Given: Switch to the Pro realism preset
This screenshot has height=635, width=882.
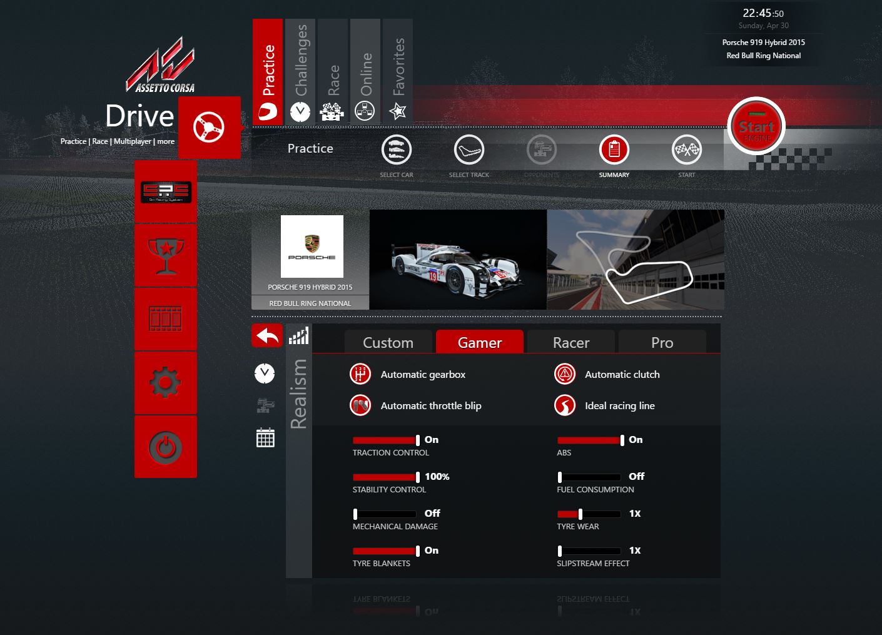Looking at the screenshot, I should (662, 342).
